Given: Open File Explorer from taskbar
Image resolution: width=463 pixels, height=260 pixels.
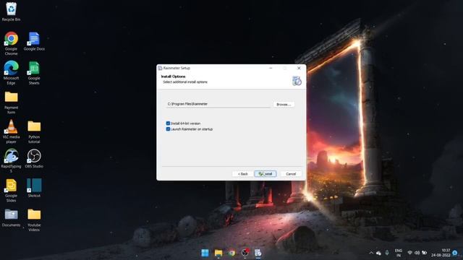Looking at the screenshot, I should pos(218,253).
